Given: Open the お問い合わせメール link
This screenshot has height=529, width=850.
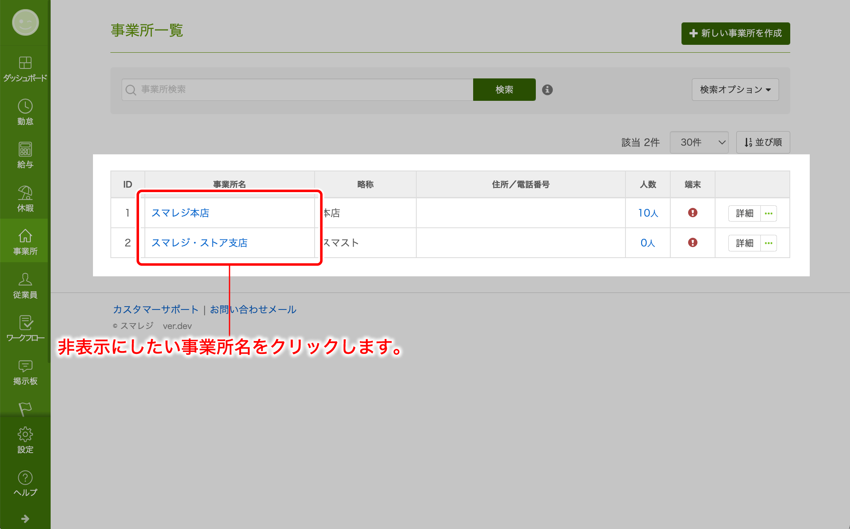Looking at the screenshot, I should [x=253, y=310].
